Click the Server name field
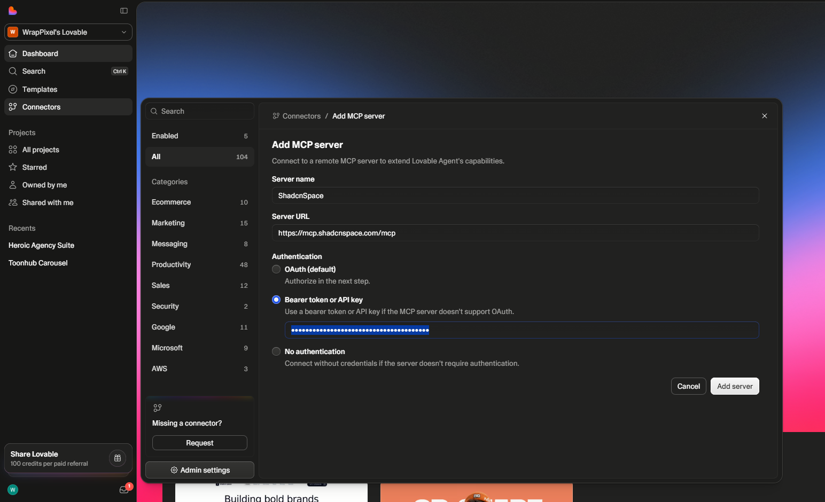This screenshot has width=825, height=502. 516,195
